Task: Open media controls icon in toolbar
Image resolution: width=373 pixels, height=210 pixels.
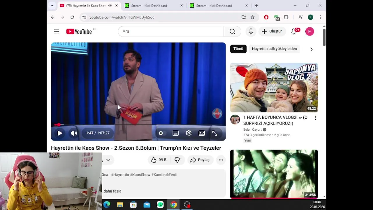Action: coord(300,17)
